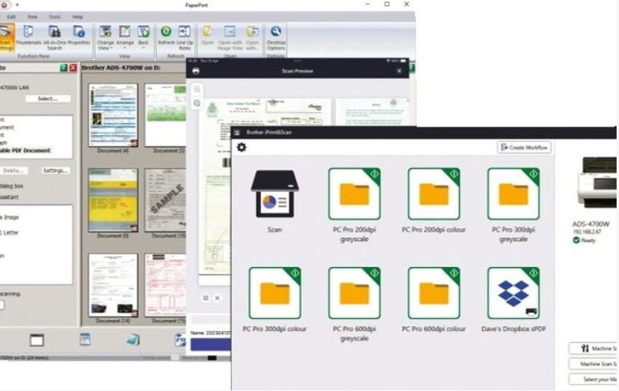Image resolution: width=619 pixels, height=391 pixels.
Task: Click 'Ready' status text in iPrint&Scan
Action: click(589, 240)
